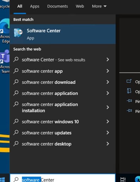Screen dimensions: 140x182
Task: Choose 'software center app' suggestion
Action: [63, 71]
